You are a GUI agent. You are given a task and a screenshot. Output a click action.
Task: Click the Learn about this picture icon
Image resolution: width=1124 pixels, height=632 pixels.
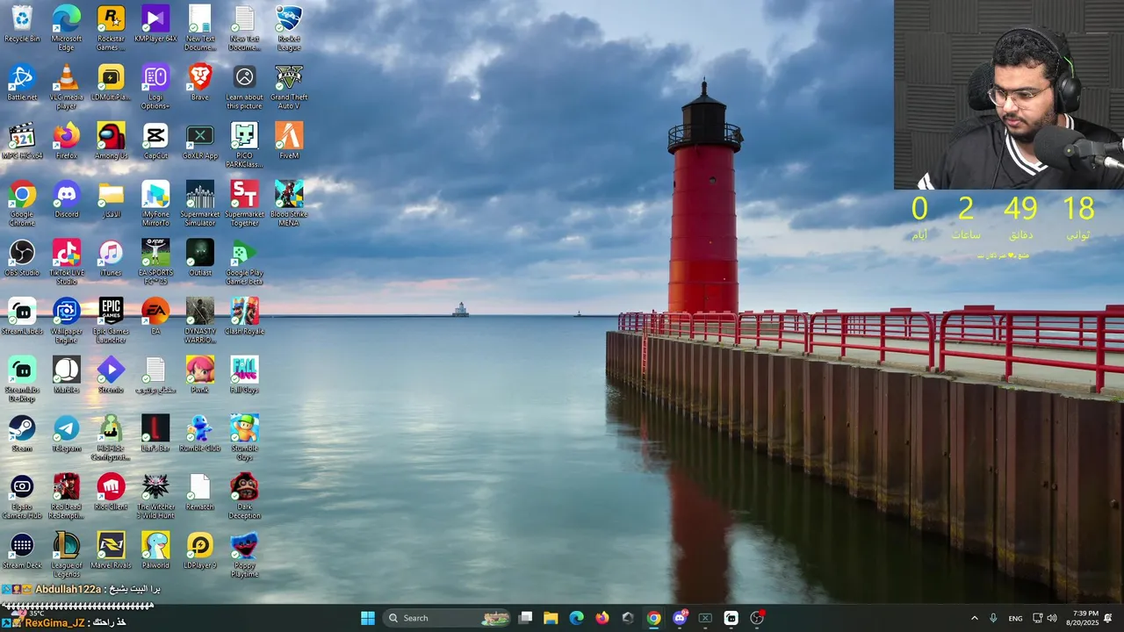click(244, 87)
